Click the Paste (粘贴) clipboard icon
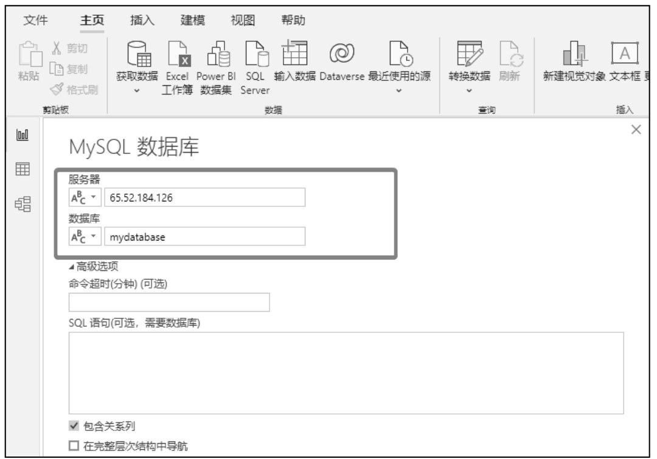Image resolution: width=657 pixels, height=459 pixels. 30,55
